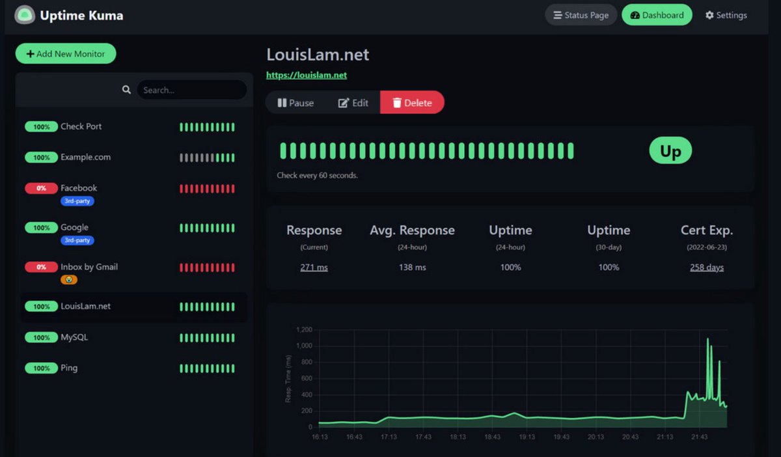Click the emoji icon under Inbox by Gmail
This screenshot has width=781, height=457.
[68, 279]
